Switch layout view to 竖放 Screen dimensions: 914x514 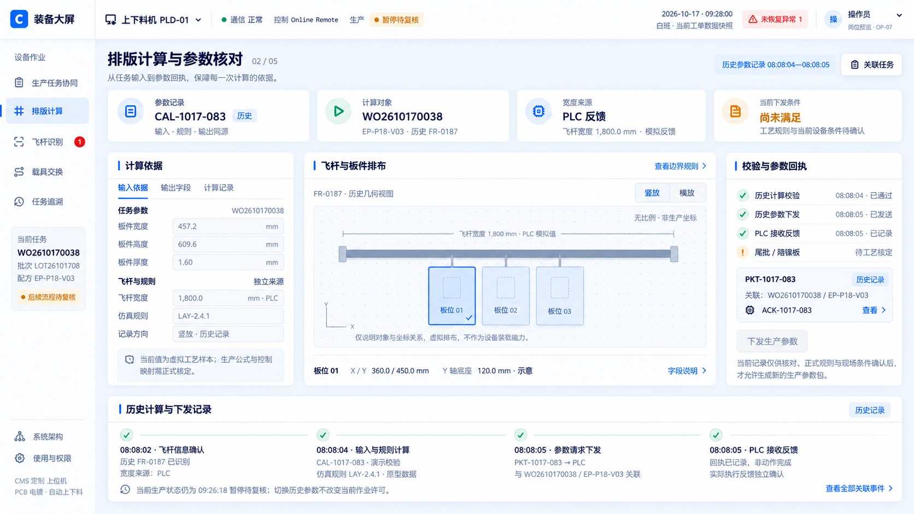pyautogui.click(x=652, y=193)
